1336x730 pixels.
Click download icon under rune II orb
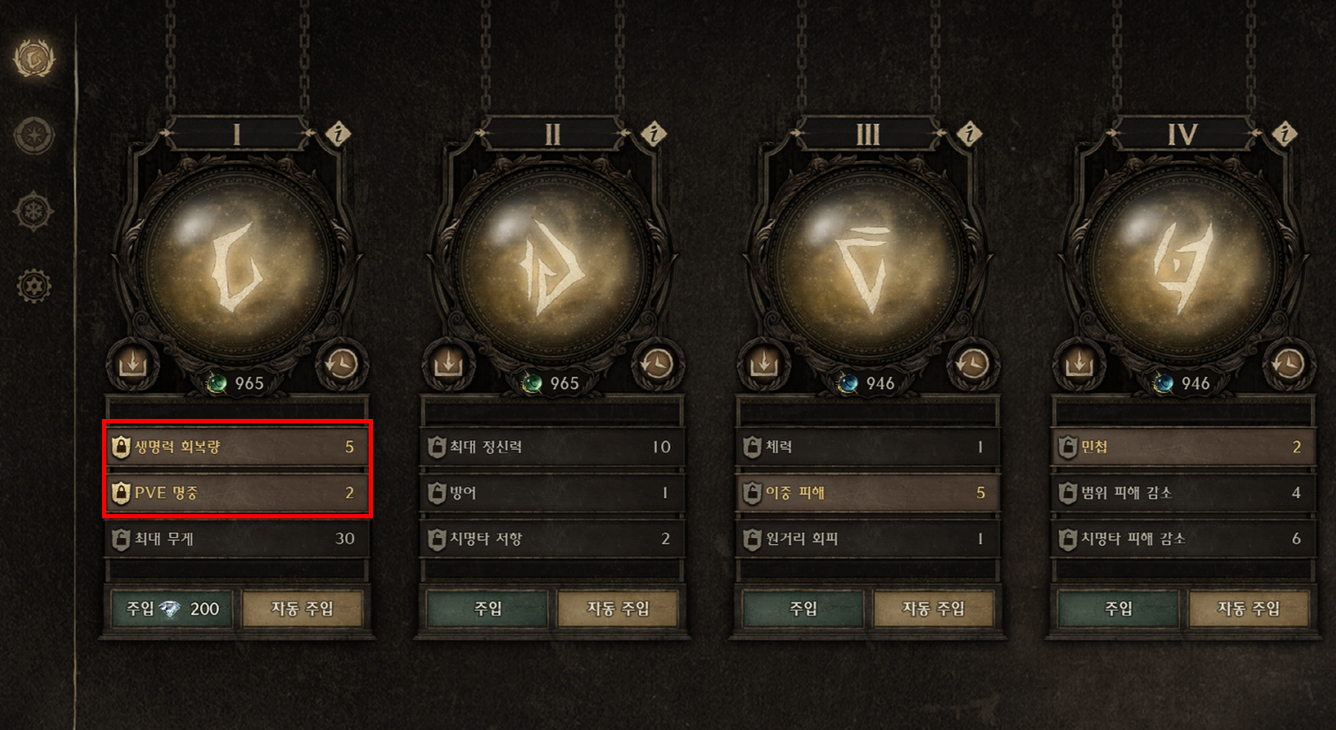tap(448, 364)
